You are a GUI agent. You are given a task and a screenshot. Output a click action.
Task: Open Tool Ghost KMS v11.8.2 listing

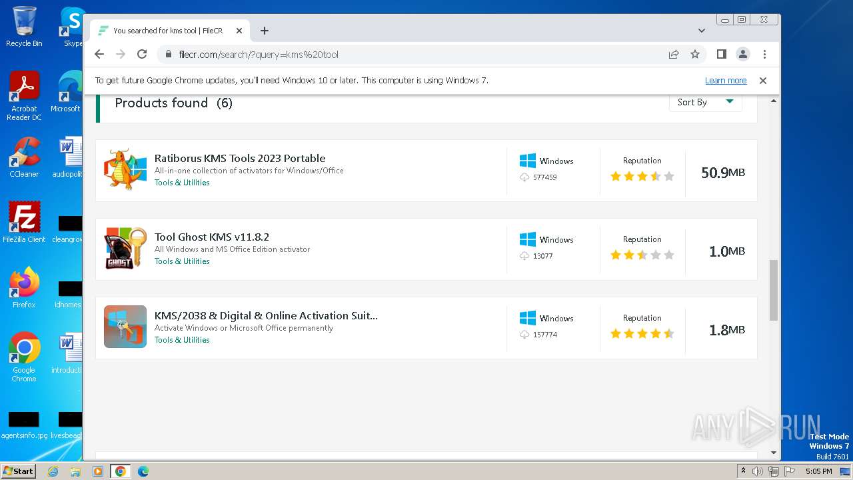click(x=212, y=237)
